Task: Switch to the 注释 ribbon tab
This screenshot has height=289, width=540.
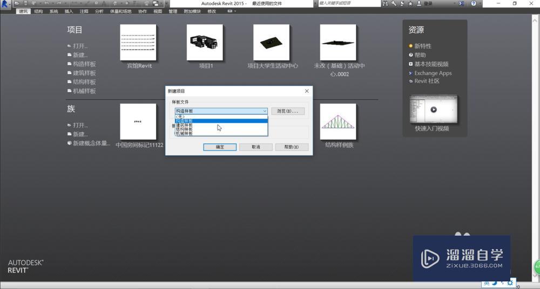Action: pyautogui.click(x=84, y=11)
